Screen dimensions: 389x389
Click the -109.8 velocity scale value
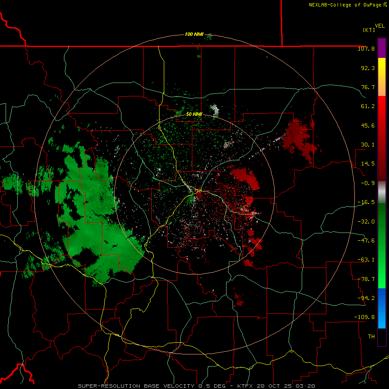(x=364, y=317)
